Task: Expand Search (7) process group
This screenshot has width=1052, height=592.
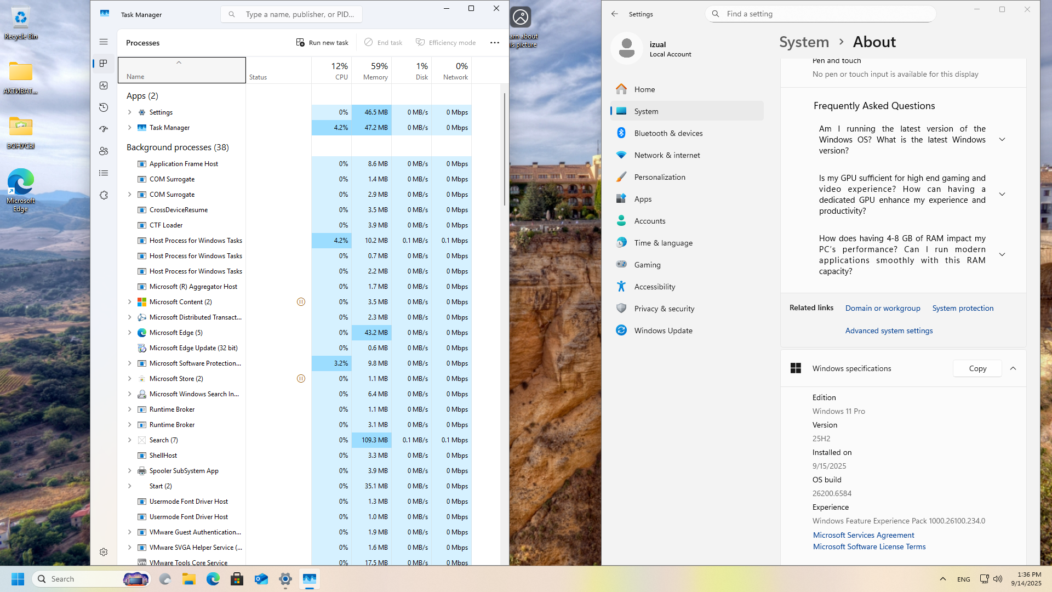Action: coord(130,440)
